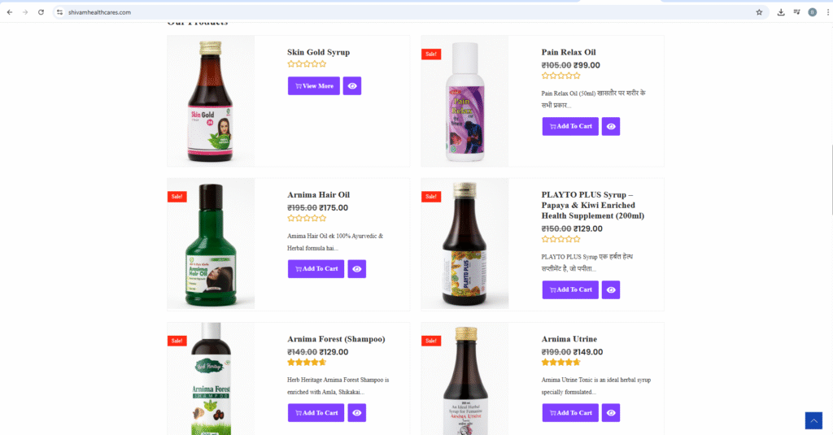Add Arnima Utrine to cart

(570, 413)
